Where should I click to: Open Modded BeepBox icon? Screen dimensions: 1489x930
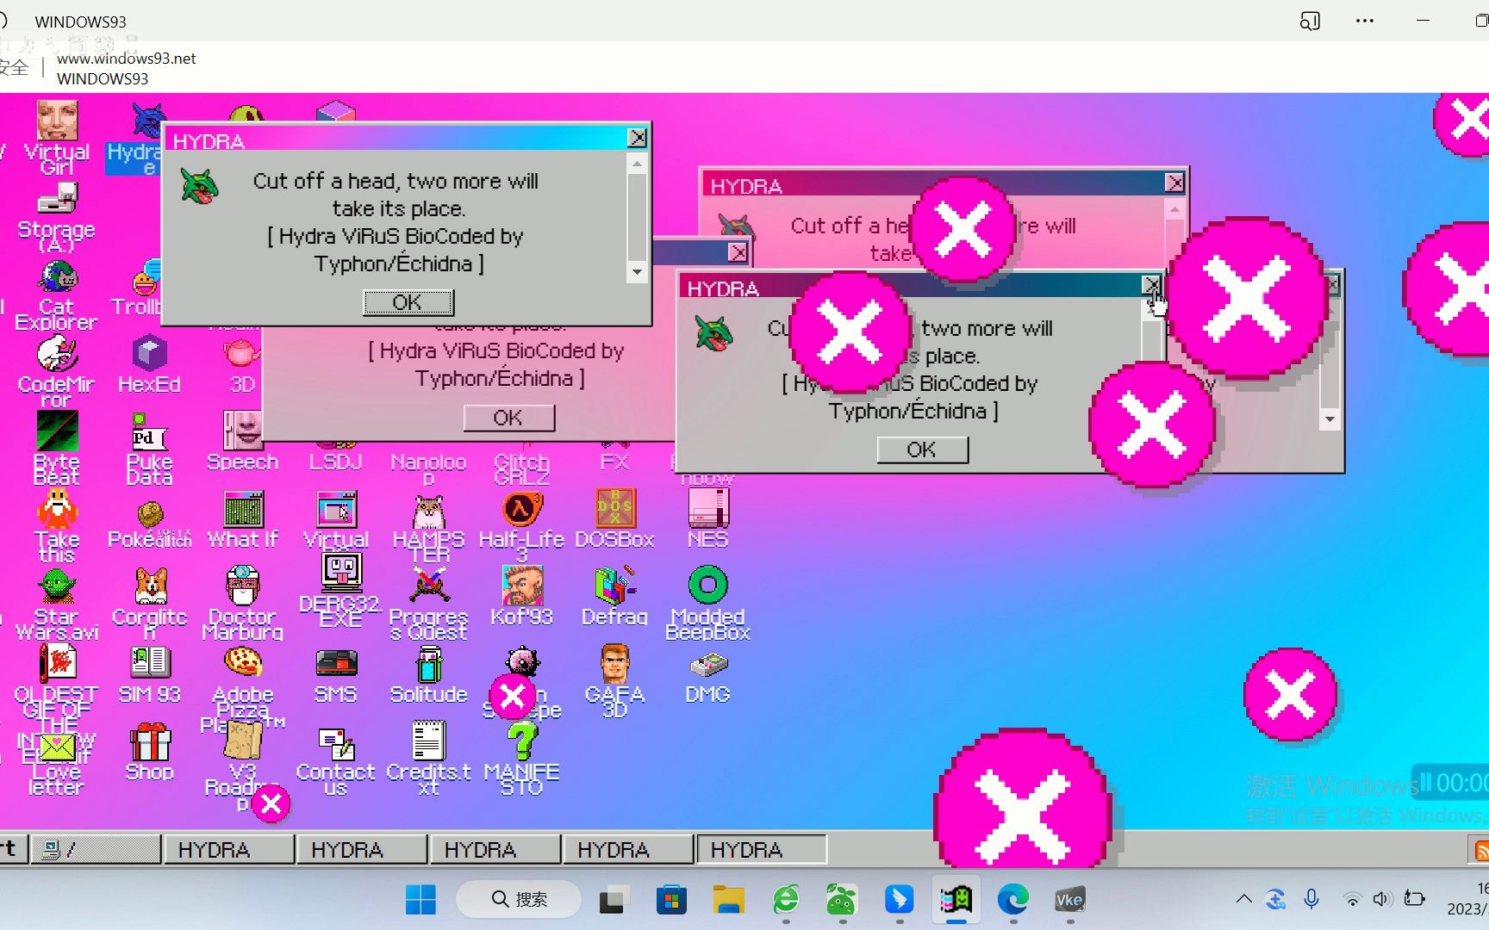click(x=708, y=603)
